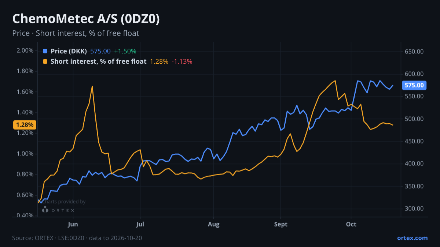Click the 500.00 right axis label
The image size is (440, 247).
pyautogui.click(x=414, y=119)
